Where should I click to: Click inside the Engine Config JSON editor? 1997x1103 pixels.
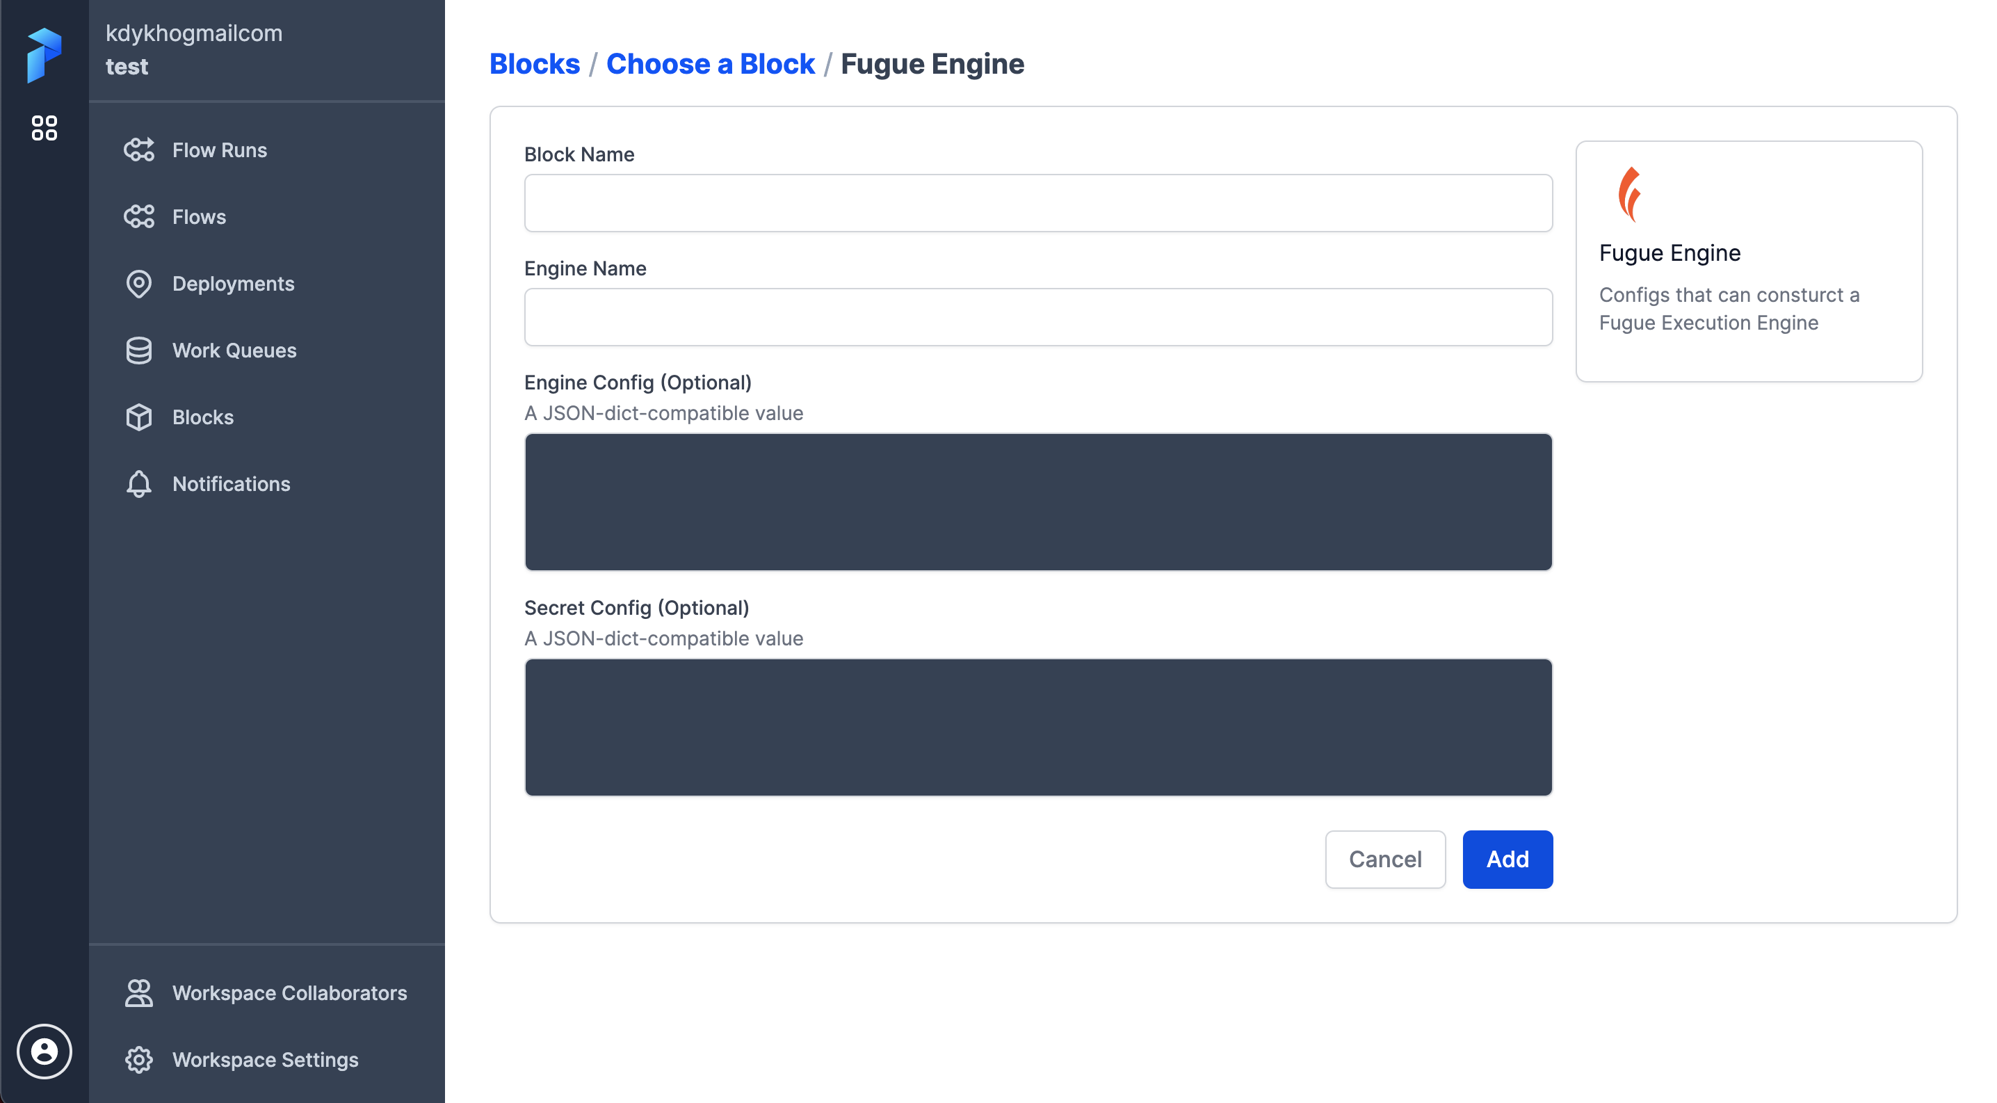click(1038, 501)
